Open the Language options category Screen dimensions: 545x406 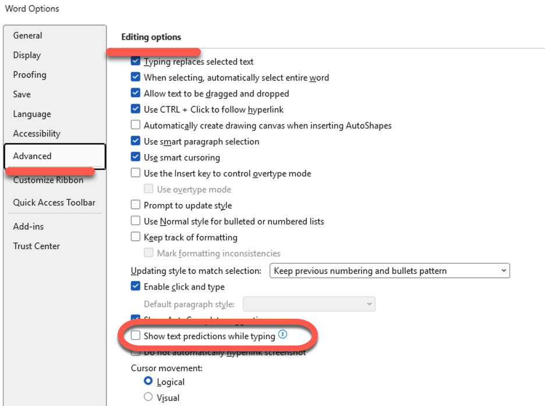pos(32,114)
